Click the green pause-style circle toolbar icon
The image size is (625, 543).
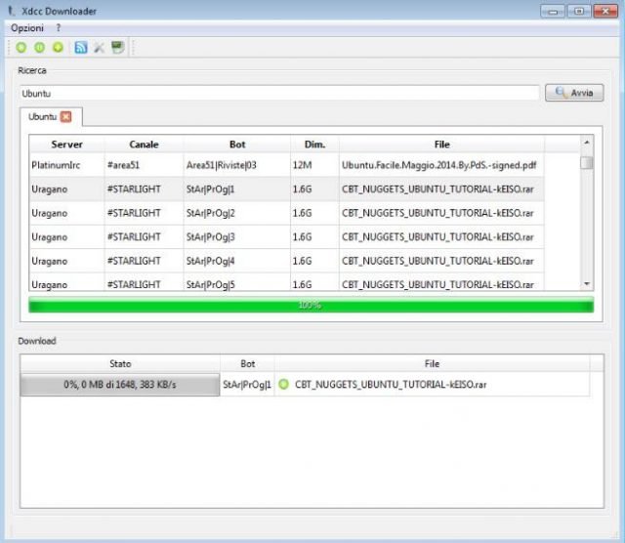[39, 48]
